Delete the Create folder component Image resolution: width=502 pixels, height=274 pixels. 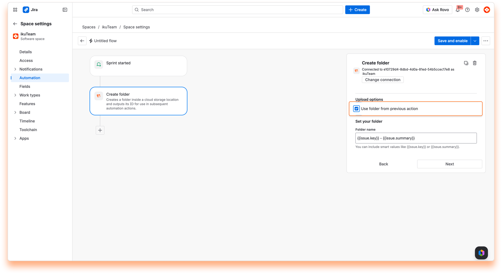click(x=475, y=63)
